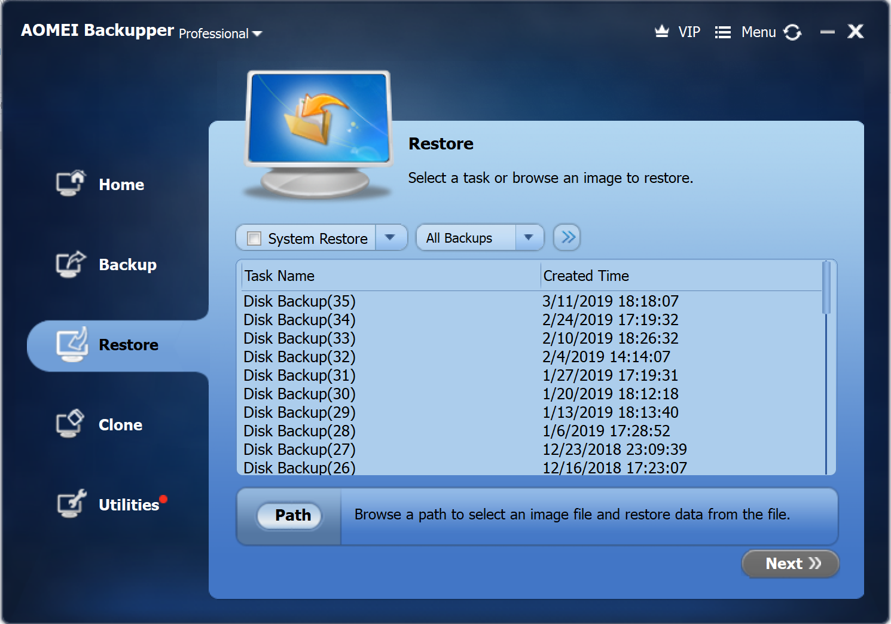Click created time 12/23/2018 23:09:39
The width and height of the screenshot is (891, 624).
[615, 449]
